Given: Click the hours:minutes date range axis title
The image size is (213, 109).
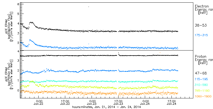Looking at the screenshot, I should 106,107.
